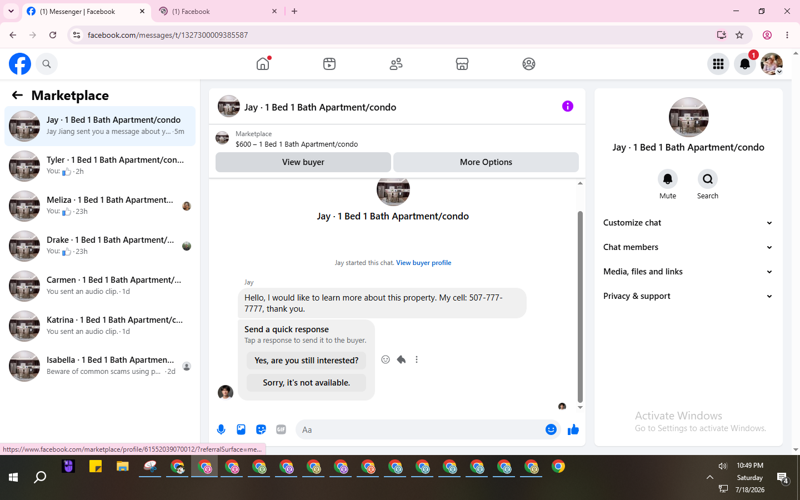The image size is (800, 500).
Task: Open Isabella's apartment conversation
Action: pyautogui.click(x=100, y=366)
